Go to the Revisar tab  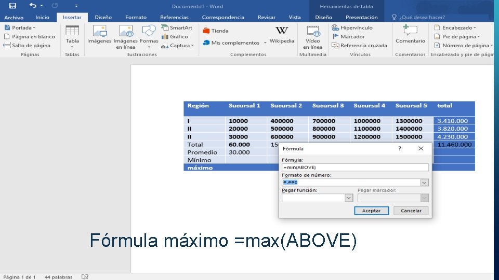click(266, 17)
